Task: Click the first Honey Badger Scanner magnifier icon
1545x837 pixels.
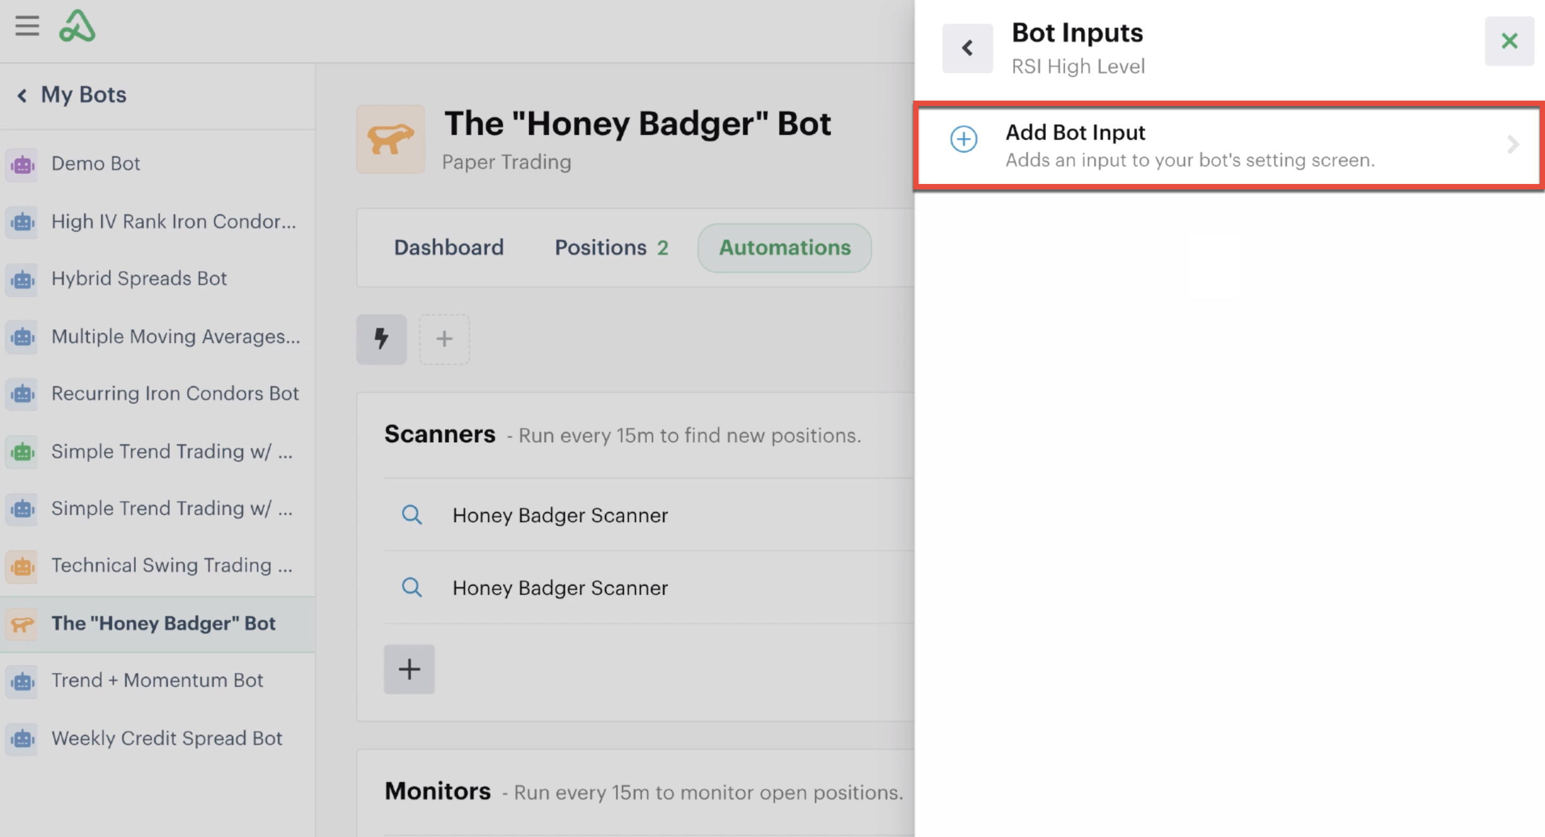Action: pos(411,515)
